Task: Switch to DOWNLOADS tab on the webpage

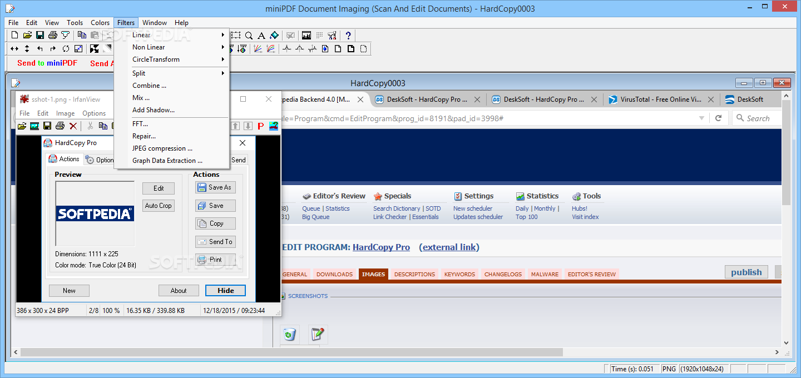Action: (334, 274)
